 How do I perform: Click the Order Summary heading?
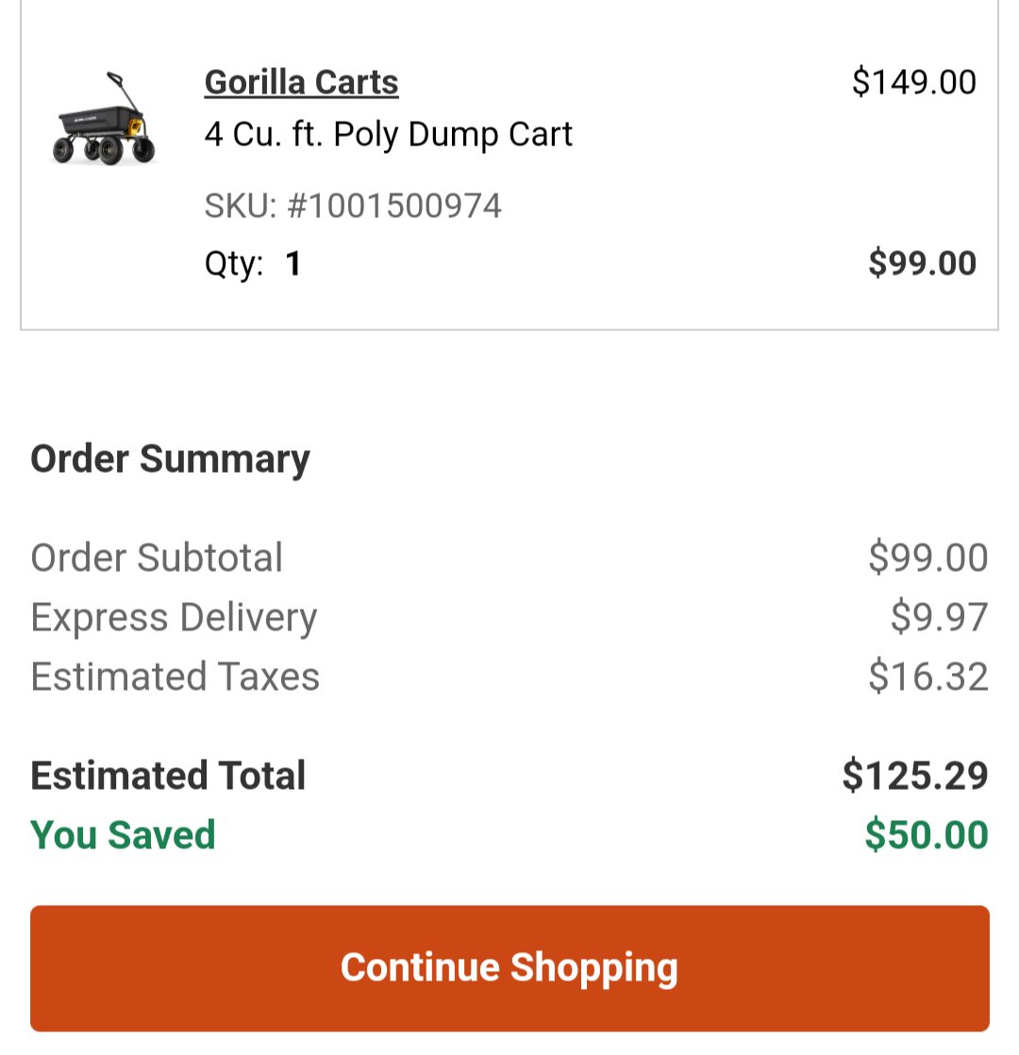click(170, 459)
